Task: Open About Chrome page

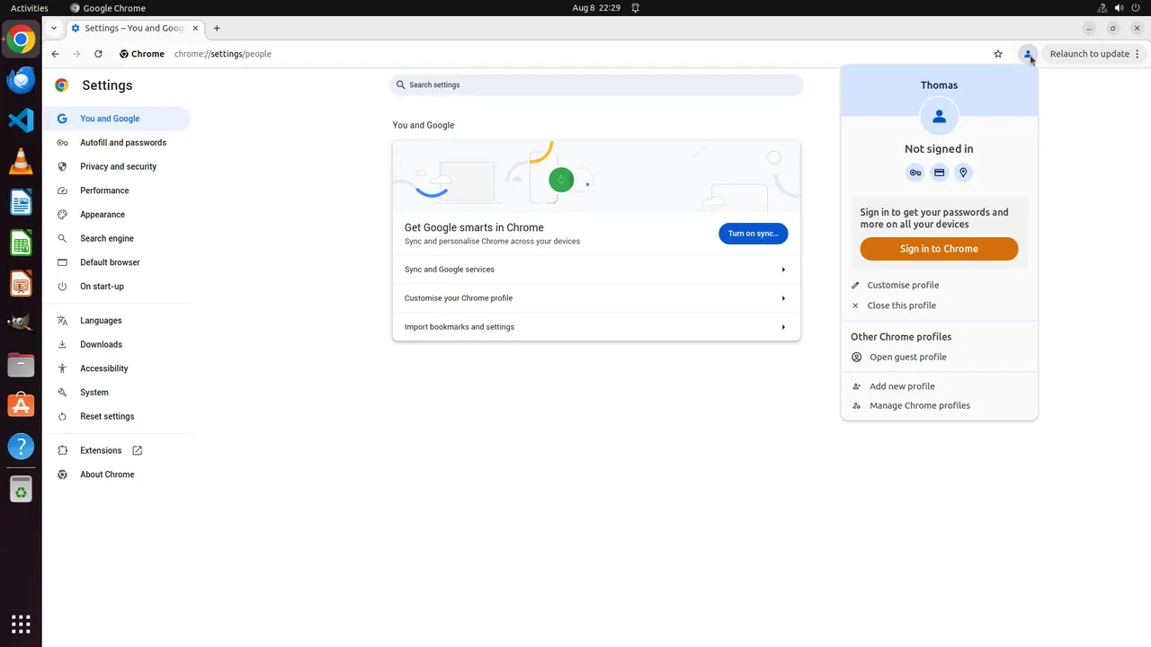Action: click(x=117, y=474)
